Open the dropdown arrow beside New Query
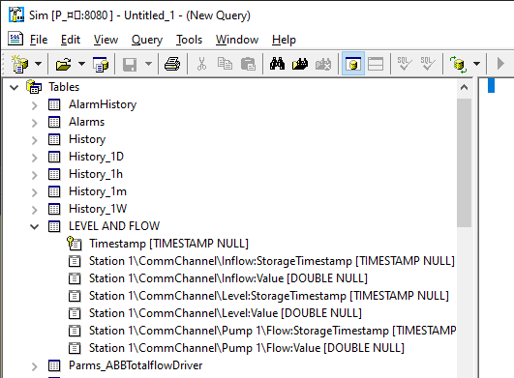514x378 pixels. pyautogui.click(x=39, y=64)
